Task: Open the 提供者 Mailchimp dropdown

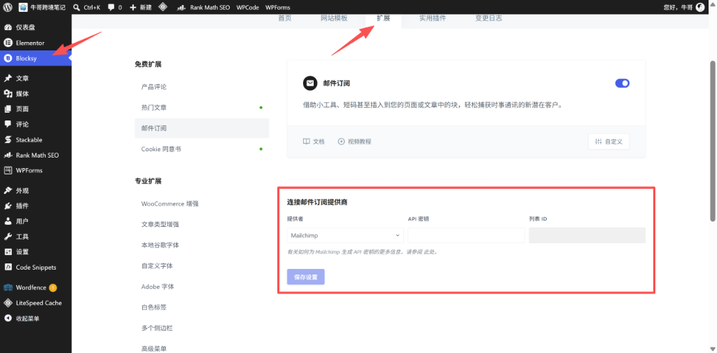Action: tap(345, 235)
